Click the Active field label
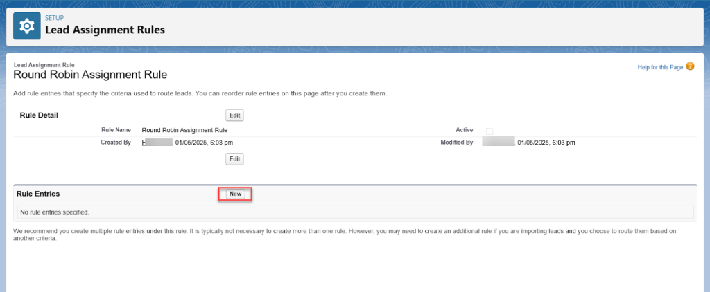The height and width of the screenshot is (292, 710). [464, 129]
